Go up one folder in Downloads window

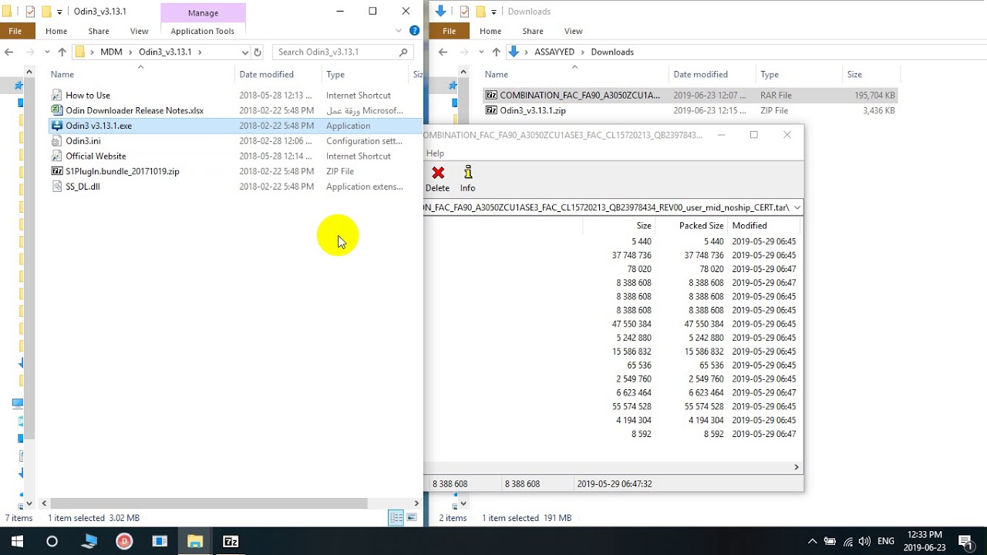pyautogui.click(x=496, y=52)
